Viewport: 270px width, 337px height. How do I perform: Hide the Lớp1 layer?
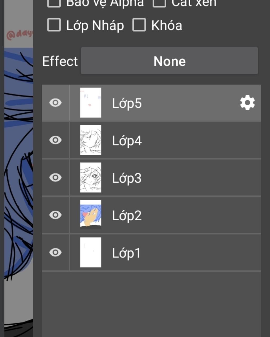[x=55, y=252]
